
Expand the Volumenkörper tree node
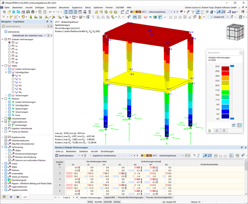tap(3, 118)
